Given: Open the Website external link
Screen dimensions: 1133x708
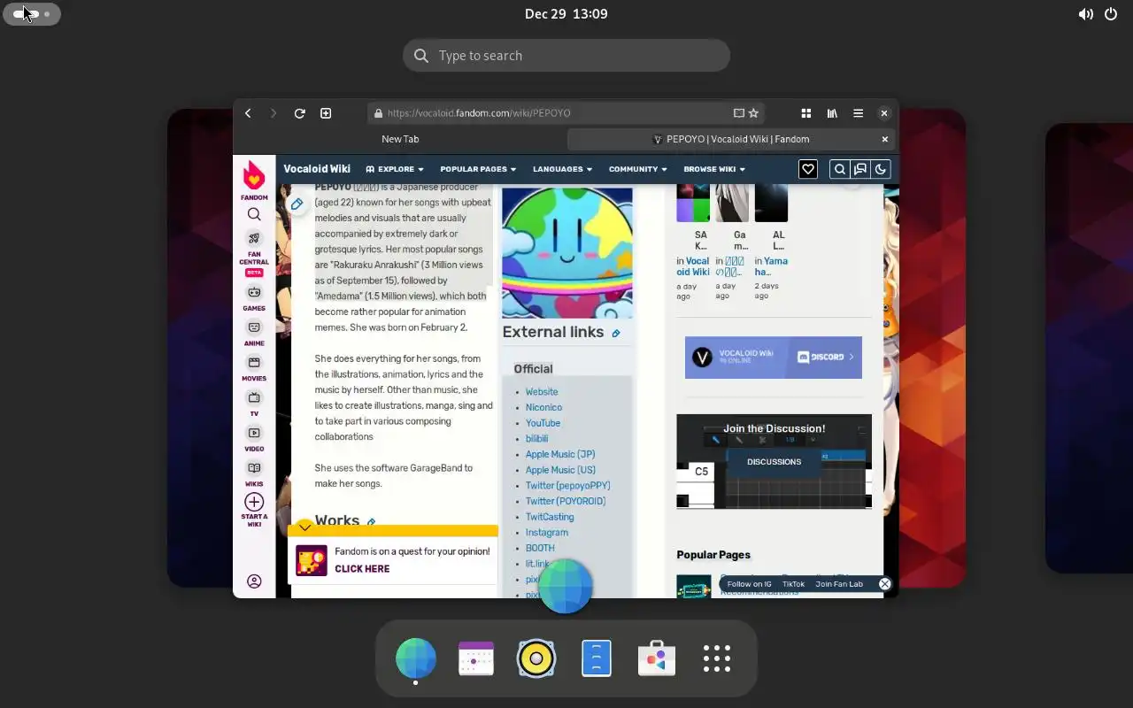Looking at the screenshot, I should 542,392.
